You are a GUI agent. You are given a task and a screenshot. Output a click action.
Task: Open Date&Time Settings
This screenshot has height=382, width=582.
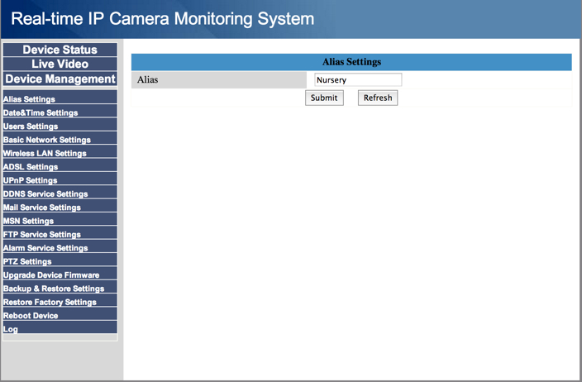pyautogui.click(x=60, y=112)
